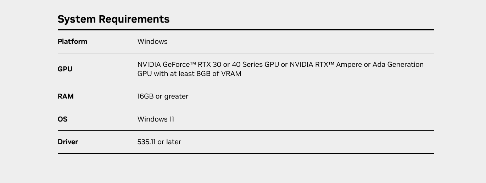Select the Platform row label

(x=72, y=41)
